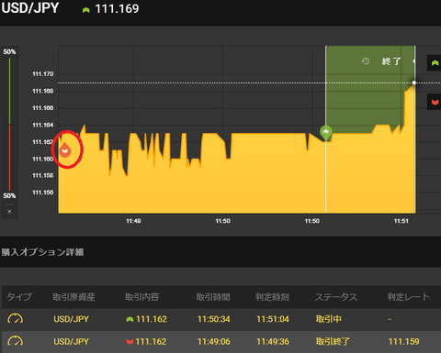Click the orange LOW trade marker on chart
The height and width of the screenshot is (353, 441).
[65, 149]
